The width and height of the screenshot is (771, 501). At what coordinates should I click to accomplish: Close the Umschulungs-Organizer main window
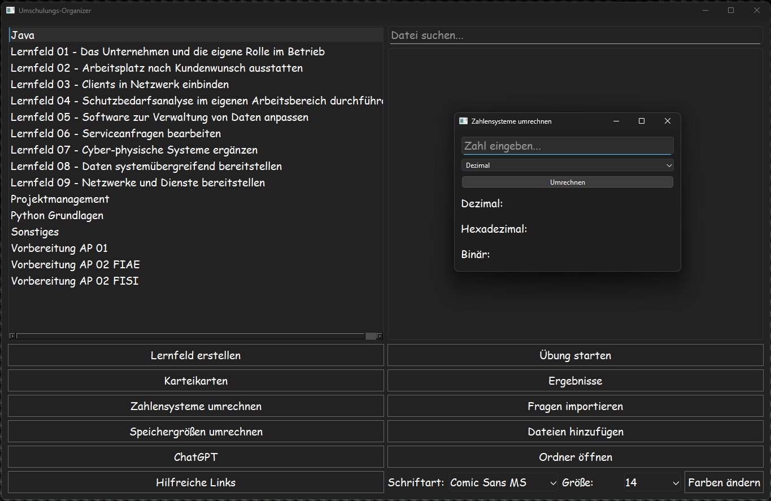coord(757,10)
